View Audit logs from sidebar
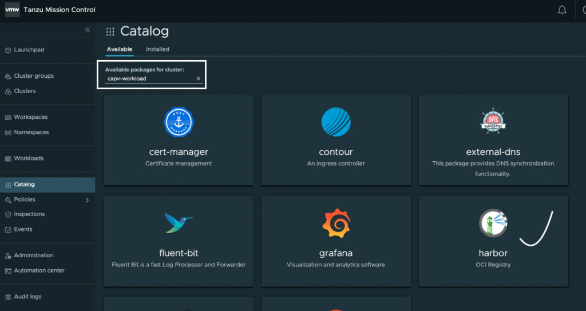Viewport: 586px width, 311px height. (x=27, y=297)
